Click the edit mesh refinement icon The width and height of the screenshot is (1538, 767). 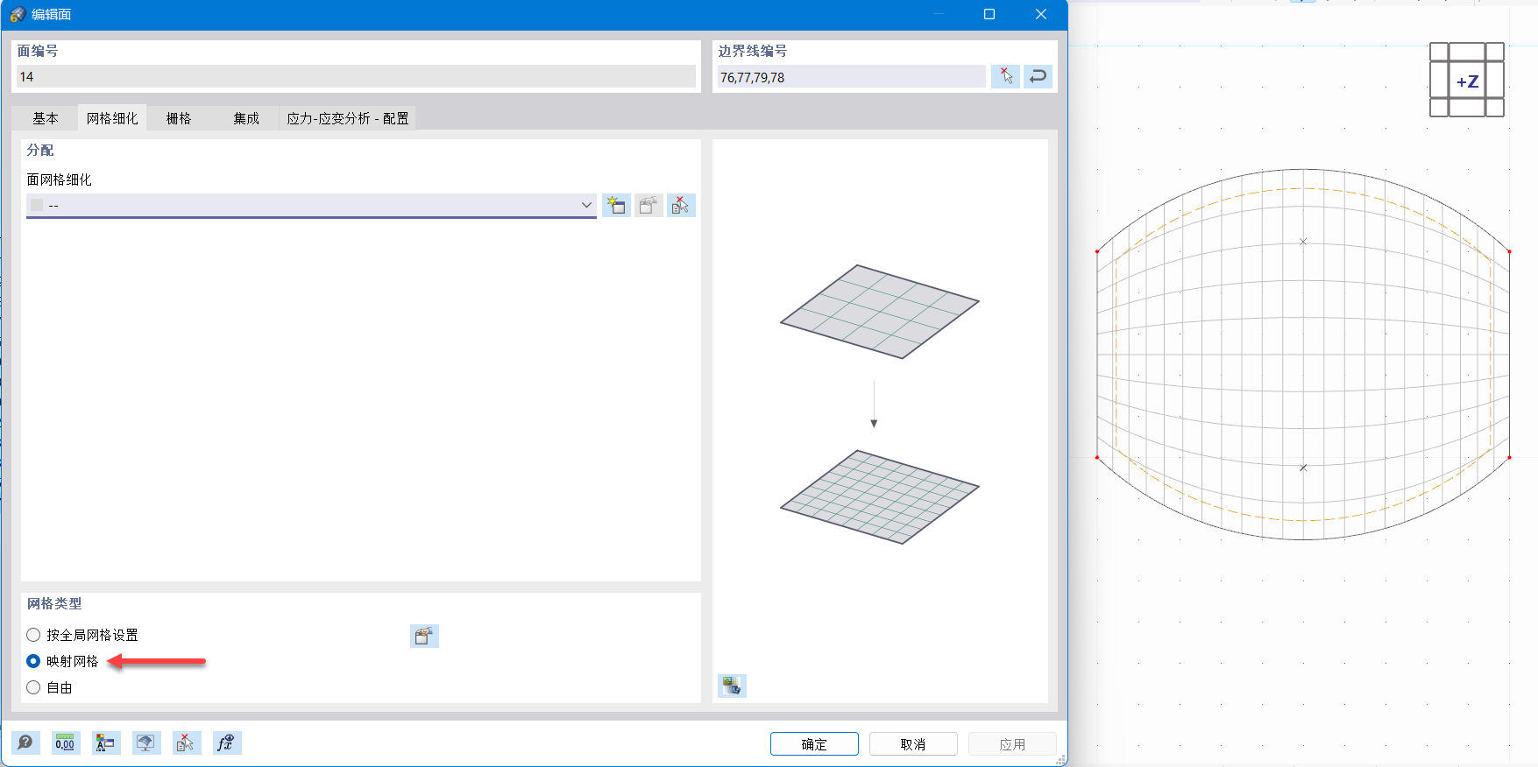tap(649, 206)
